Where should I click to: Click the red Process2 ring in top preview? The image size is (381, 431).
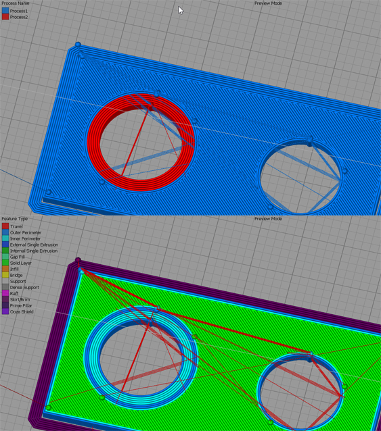pyautogui.click(x=93, y=143)
